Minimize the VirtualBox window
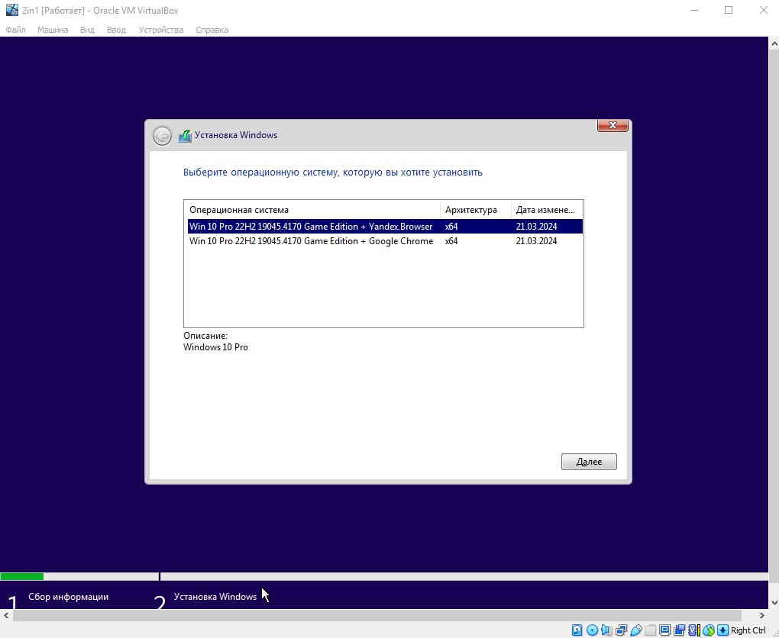Screen dimensions: 779x638 click(x=694, y=10)
